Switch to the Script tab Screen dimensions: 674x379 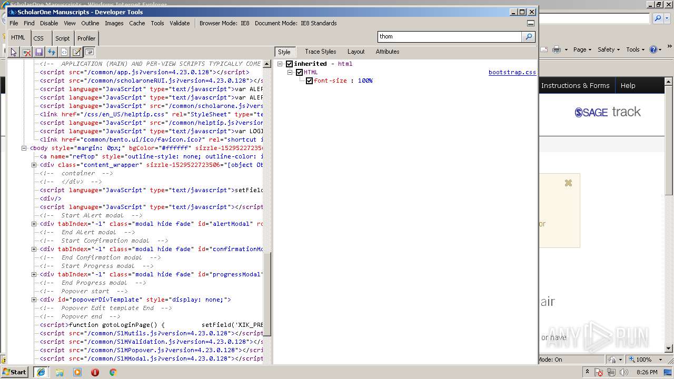click(x=63, y=38)
